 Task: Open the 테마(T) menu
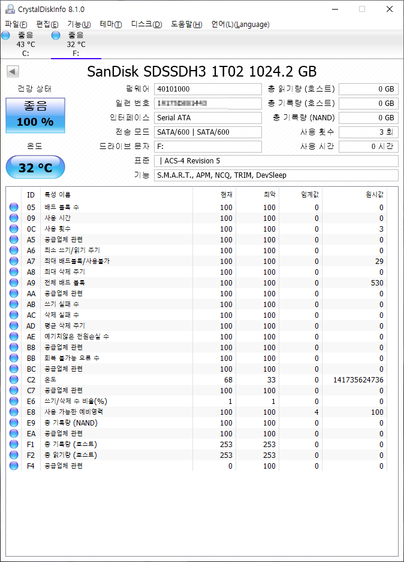tap(111, 25)
